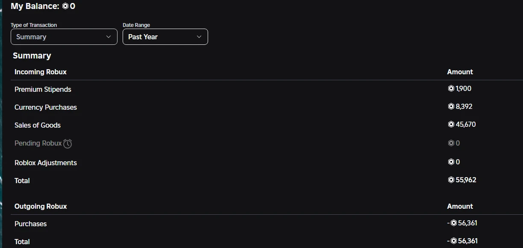Screen dimensions: 523x248
Task: Open the Date Range dropdown
Action: 165,37
